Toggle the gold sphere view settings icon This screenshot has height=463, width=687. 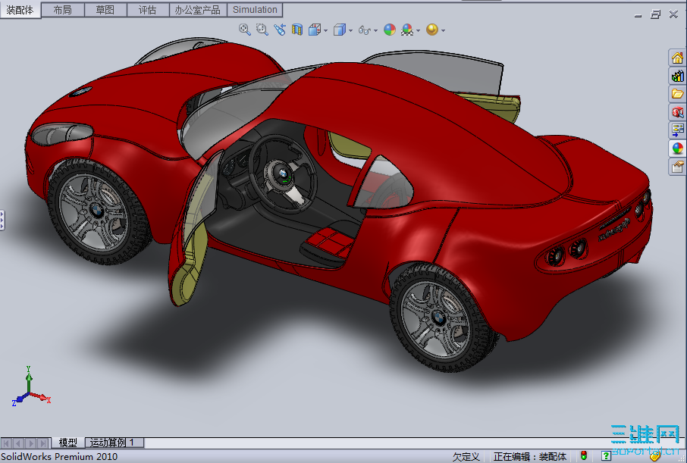tap(432, 30)
